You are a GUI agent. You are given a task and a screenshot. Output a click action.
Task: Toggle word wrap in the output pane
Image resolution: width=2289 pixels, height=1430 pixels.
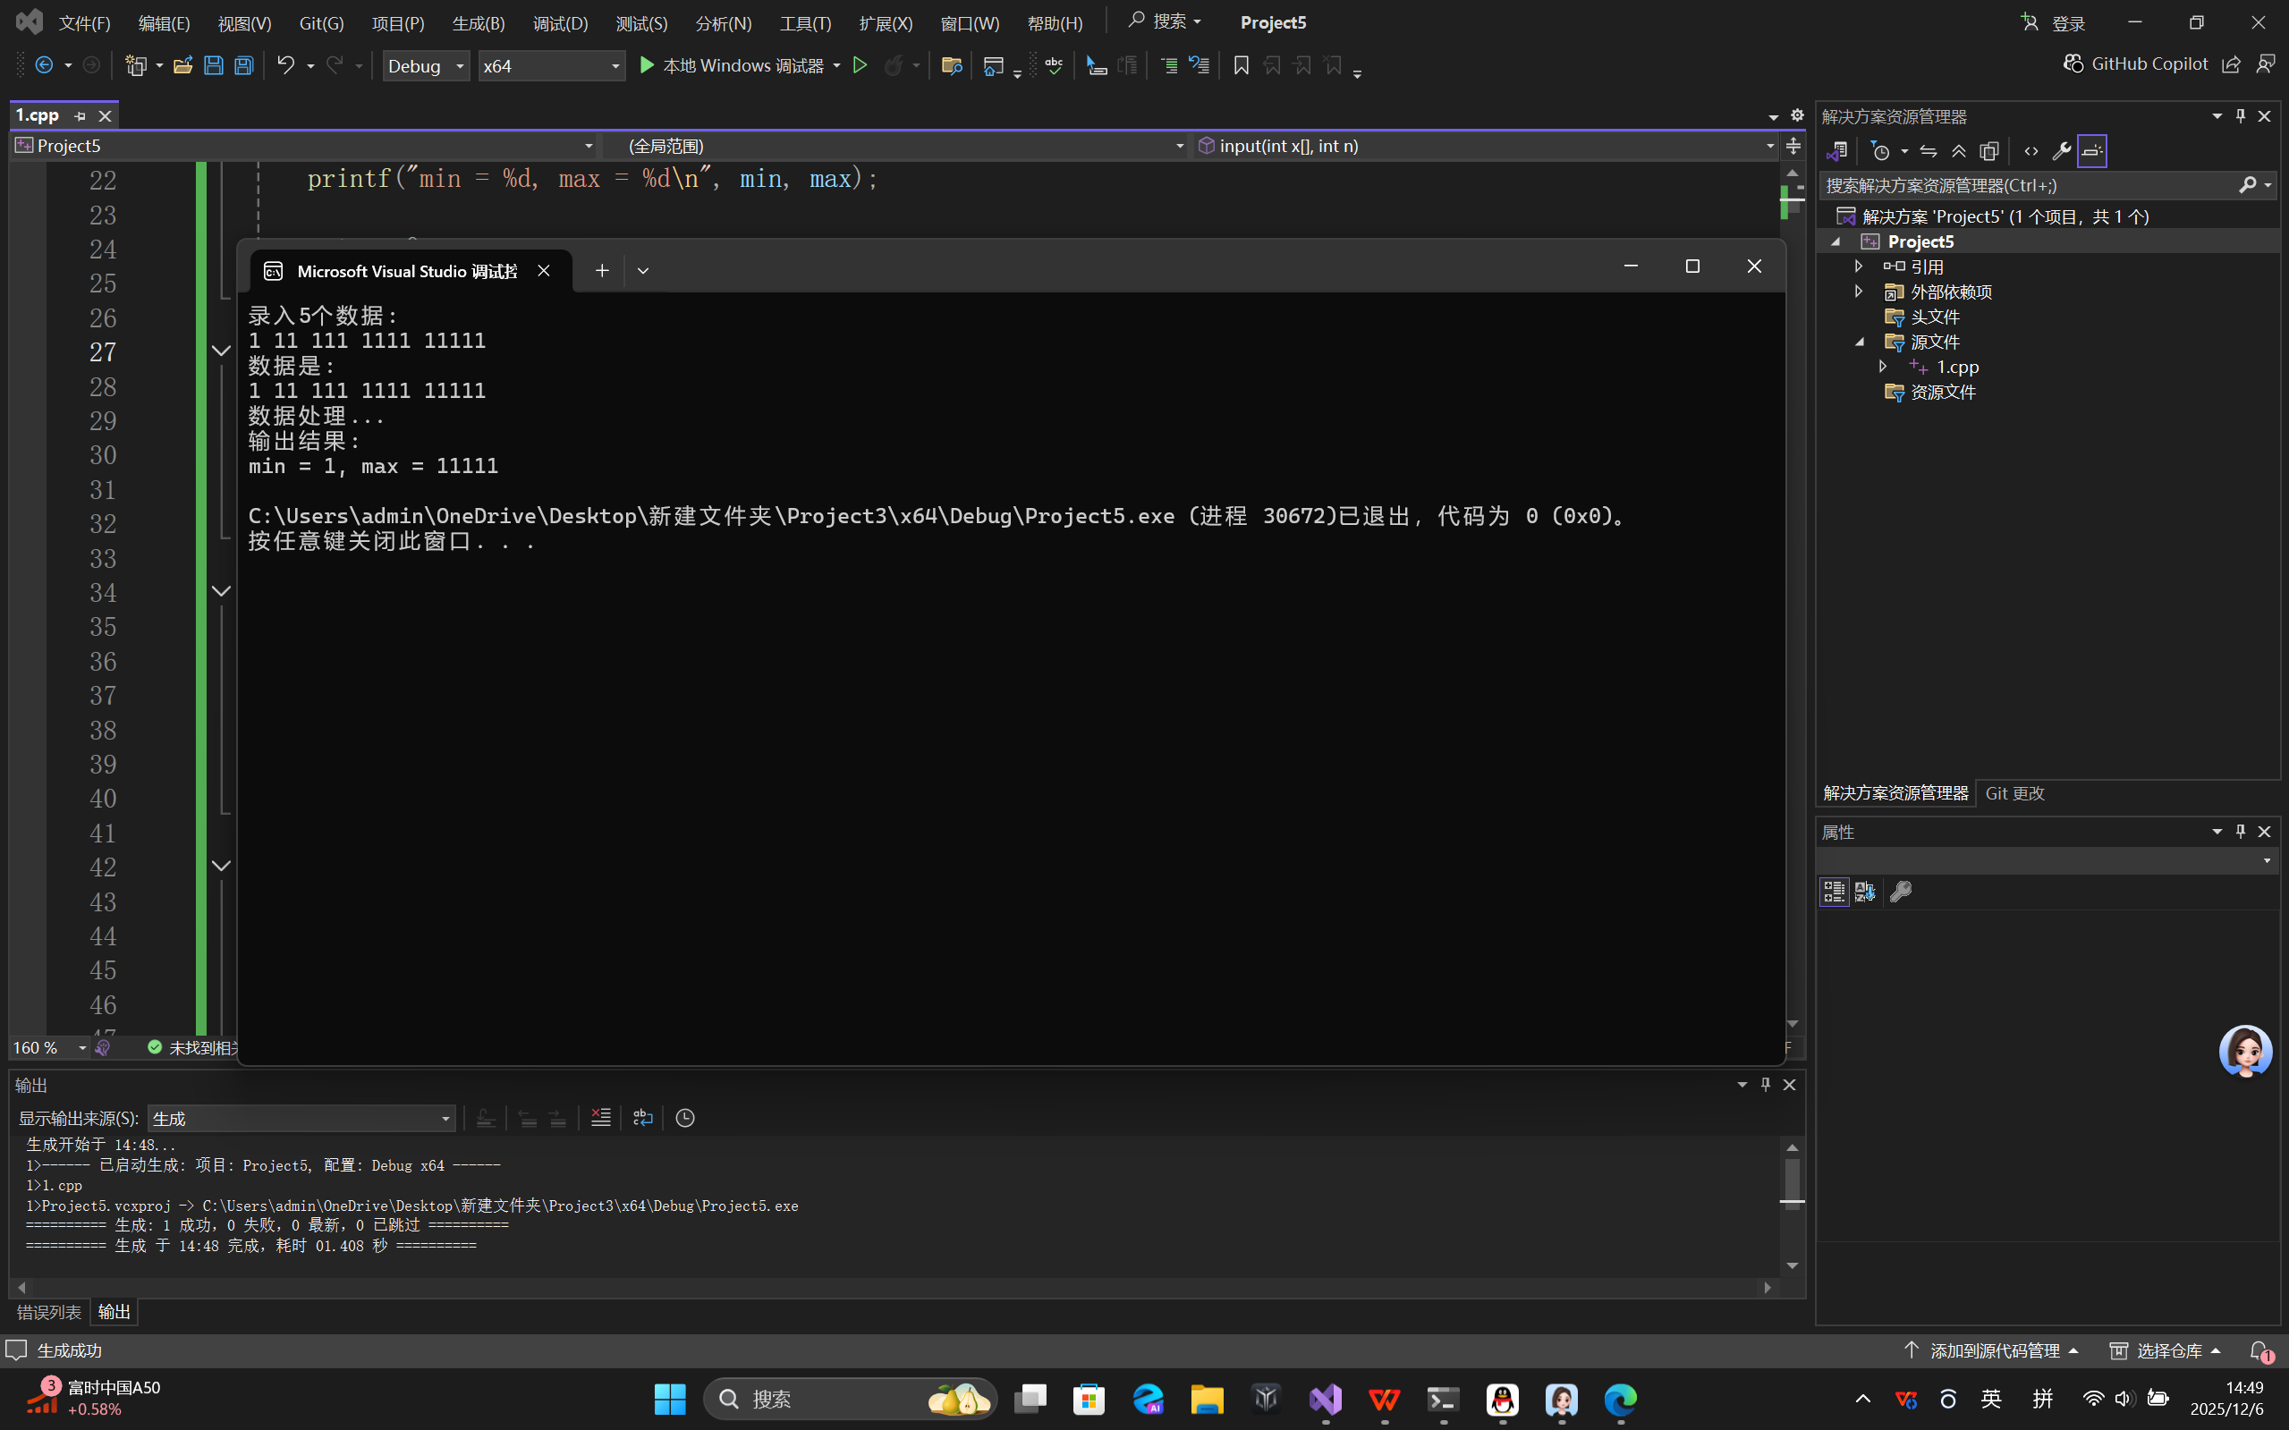tap(643, 1118)
